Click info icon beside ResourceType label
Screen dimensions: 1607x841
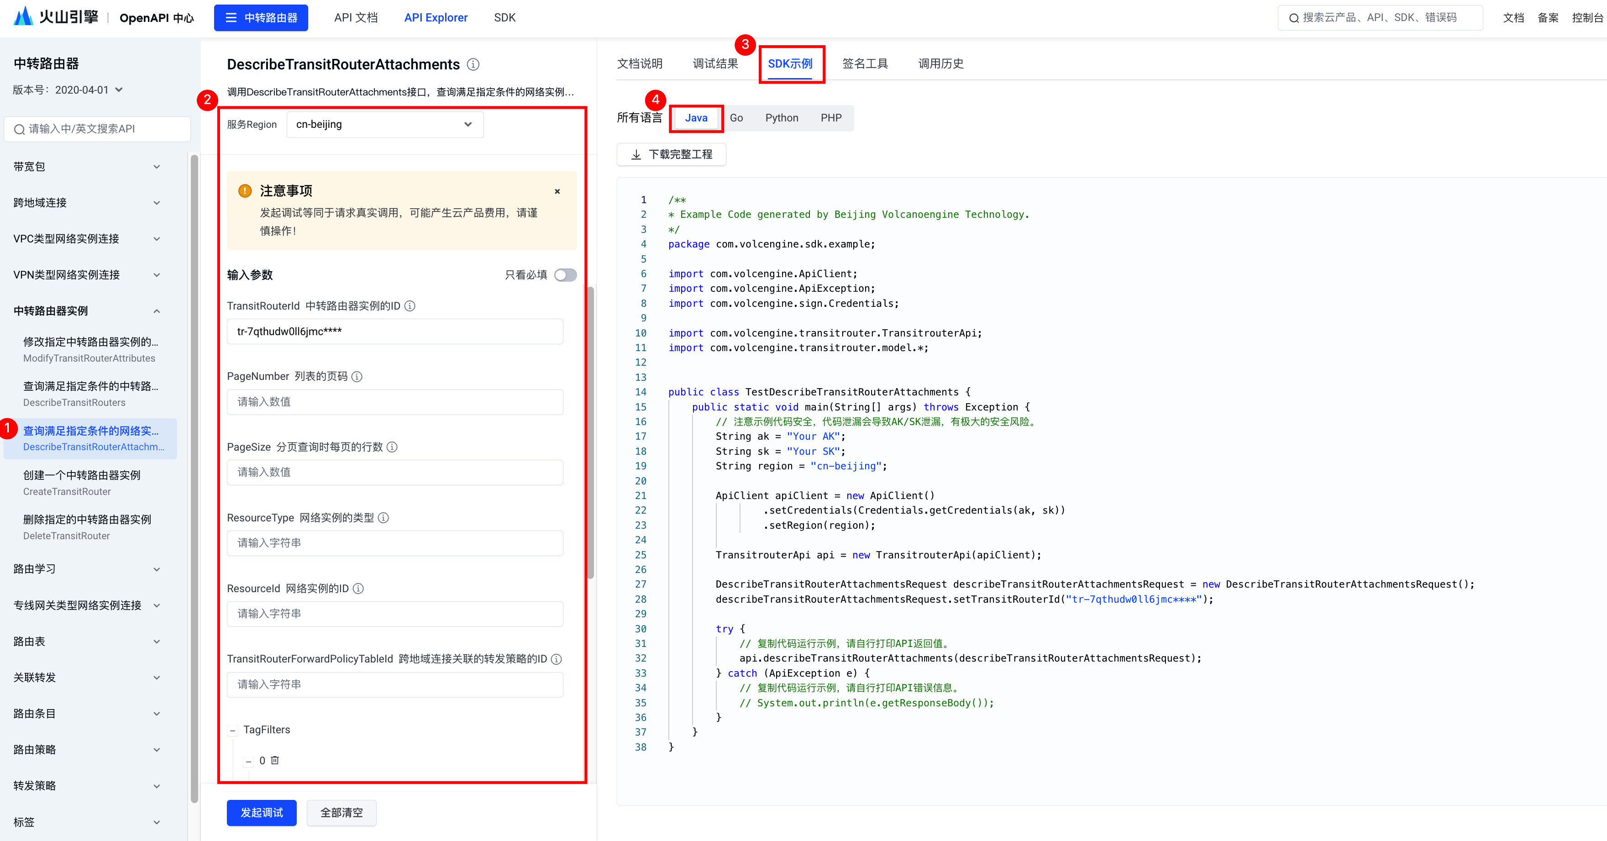pyautogui.click(x=383, y=517)
